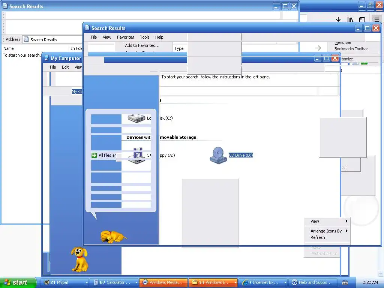The height and width of the screenshot is (288, 384).
Task: Open the Internet Explorer taskbar group dropdown arrow
Action: coord(285,283)
